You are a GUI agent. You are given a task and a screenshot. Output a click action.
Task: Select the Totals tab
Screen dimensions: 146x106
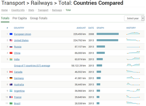pos(5,18)
